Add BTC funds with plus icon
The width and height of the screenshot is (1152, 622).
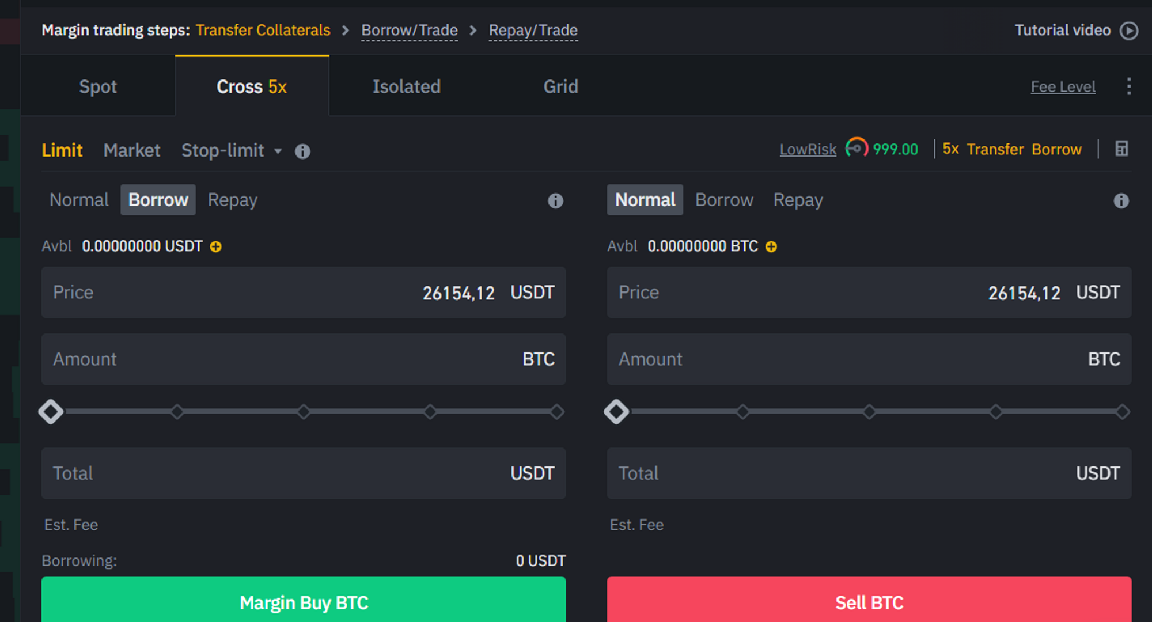tap(771, 247)
